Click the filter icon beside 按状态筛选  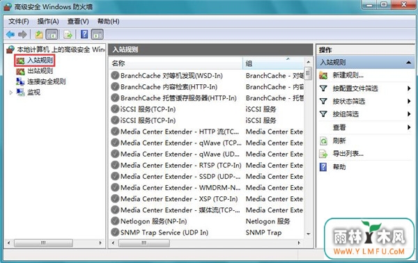(323, 101)
